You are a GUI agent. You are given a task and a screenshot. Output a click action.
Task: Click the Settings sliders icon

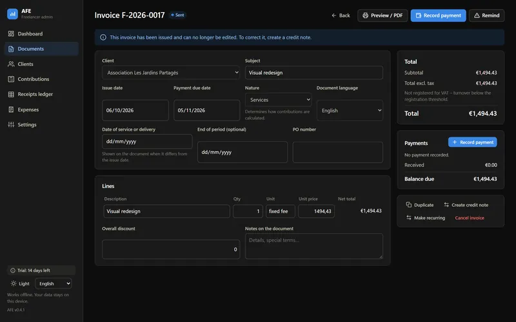coord(11,124)
